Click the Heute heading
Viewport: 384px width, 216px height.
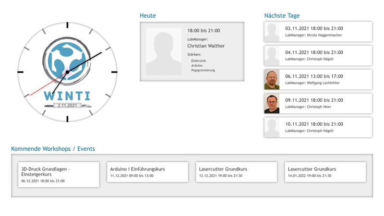pos(148,15)
